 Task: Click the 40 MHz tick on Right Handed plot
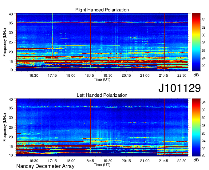(x=11, y=14)
